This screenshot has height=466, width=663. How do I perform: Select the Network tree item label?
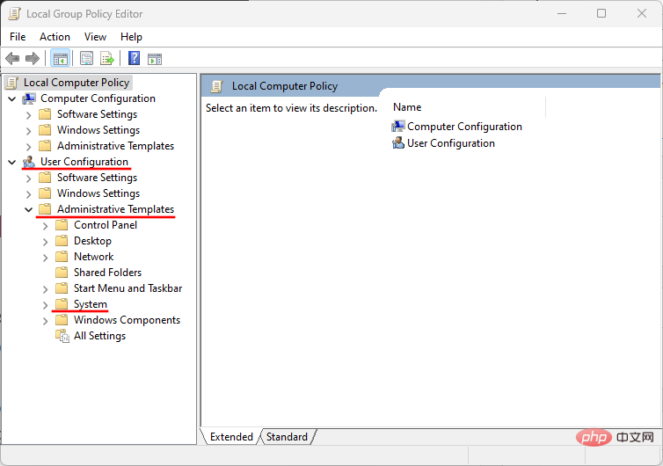coord(93,257)
